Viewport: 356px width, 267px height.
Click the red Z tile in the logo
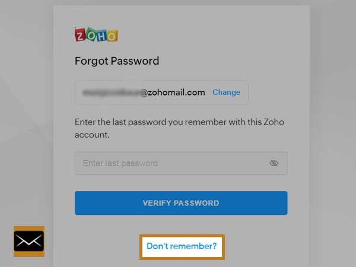(80, 35)
